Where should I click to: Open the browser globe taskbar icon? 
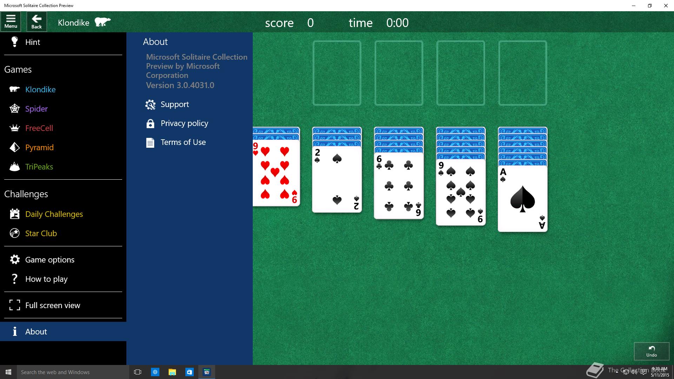point(155,372)
